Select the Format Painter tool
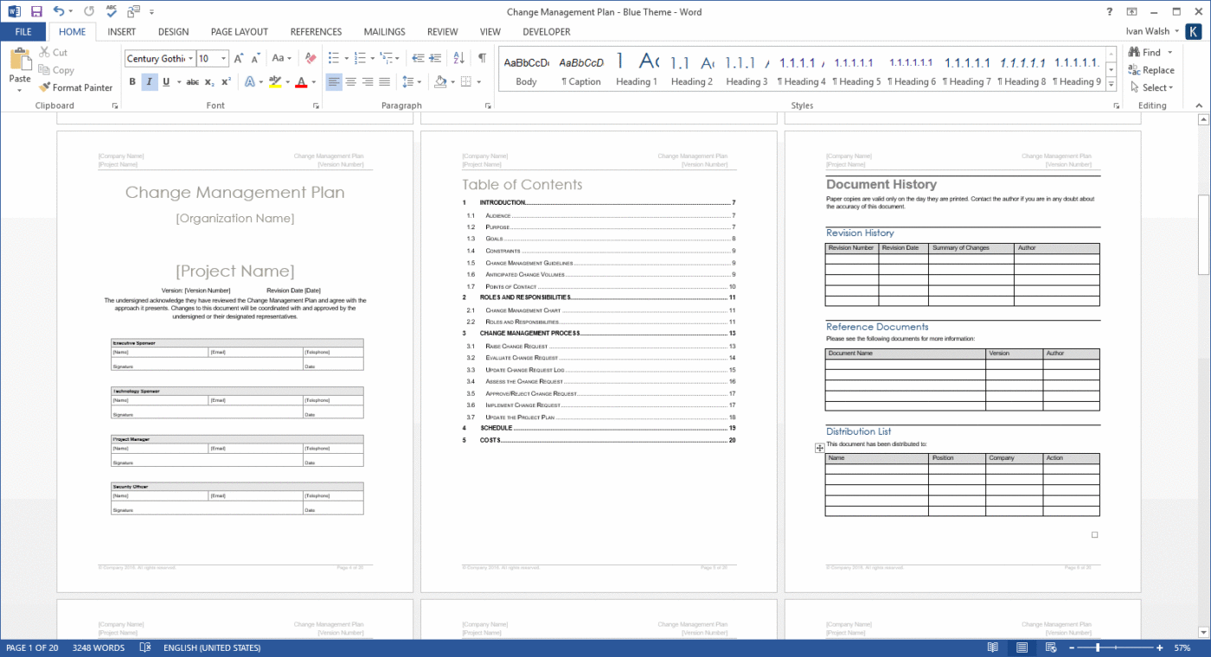This screenshot has height=657, width=1211. [x=75, y=87]
